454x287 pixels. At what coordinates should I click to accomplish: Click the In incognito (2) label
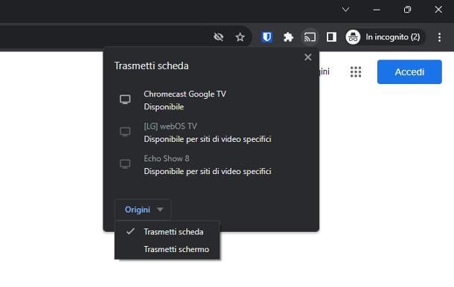[x=393, y=37]
